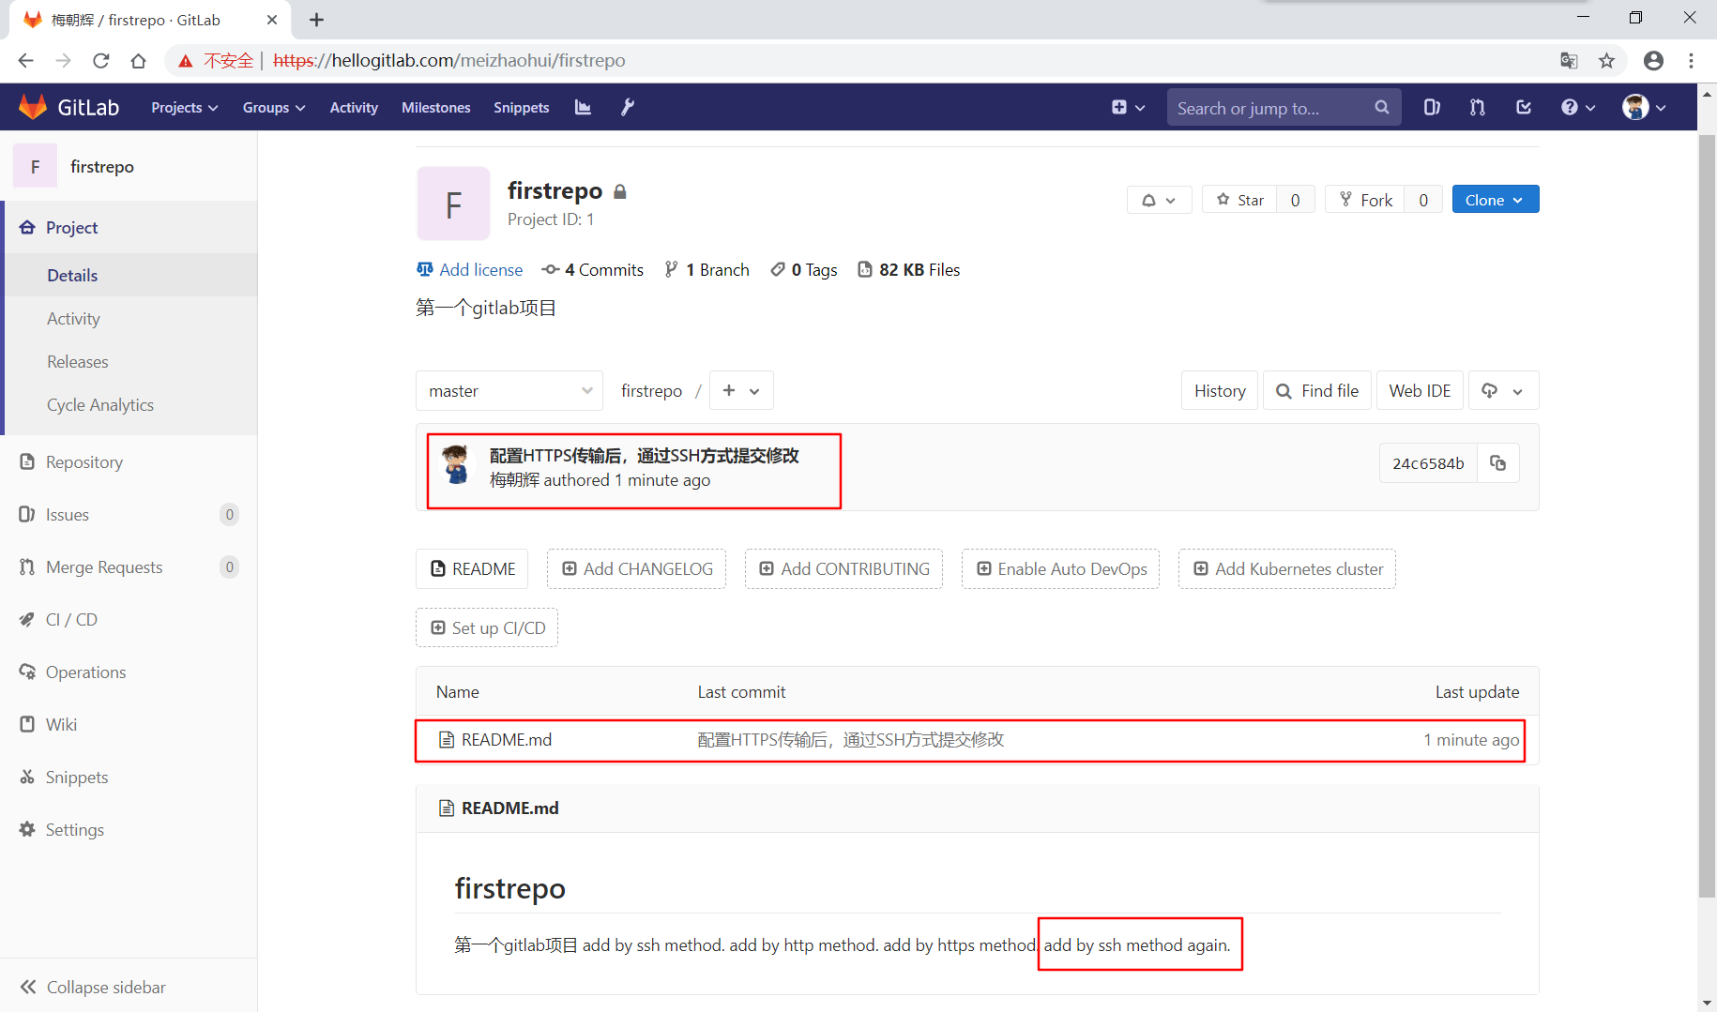Image resolution: width=1717 pixels, height=1012 pixels.
Task: Click Enable Auto DevOps button
Action: (1061, 568)
